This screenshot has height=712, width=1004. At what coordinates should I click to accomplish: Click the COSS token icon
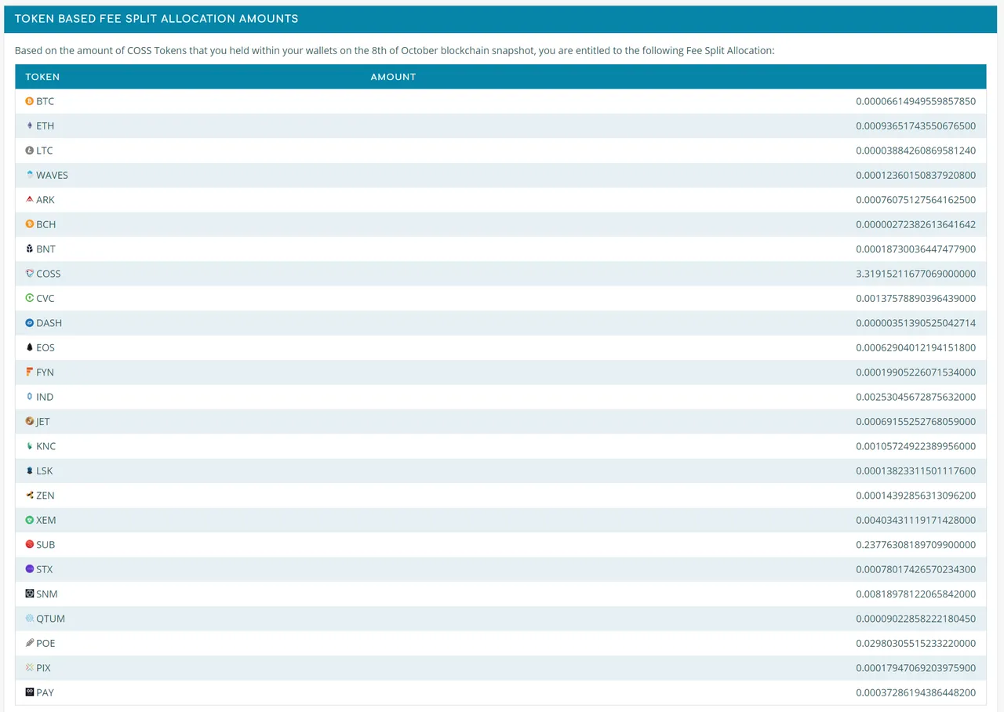click(30, 274)
